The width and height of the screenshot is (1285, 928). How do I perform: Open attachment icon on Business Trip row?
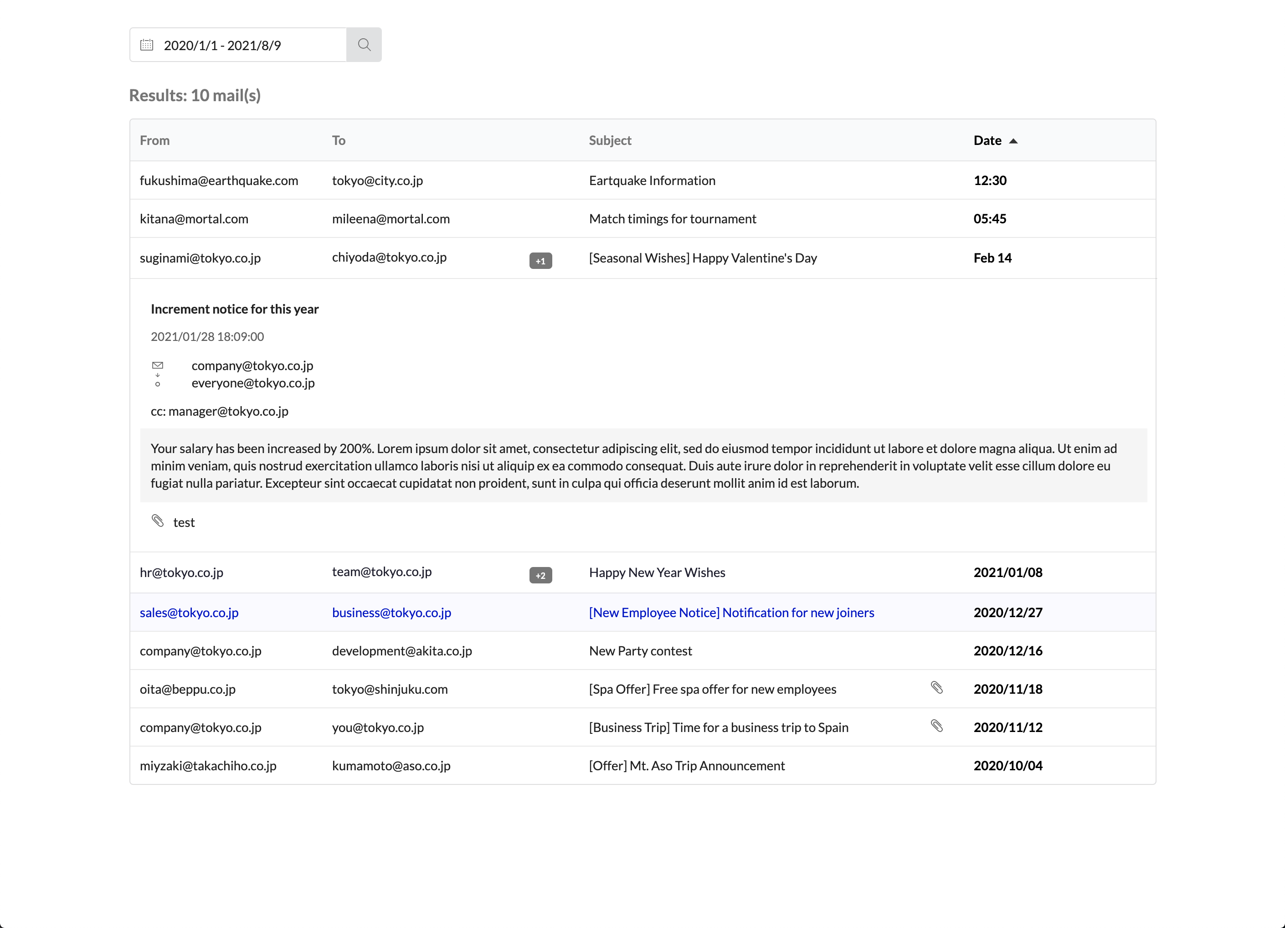coord(936,726)
